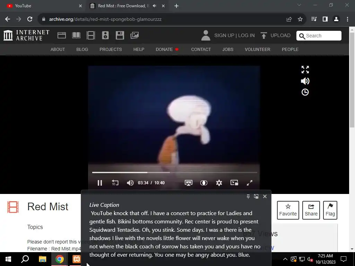Screen dimensions: 355x266
Task: Open Internet Archive web (Wayback) icon
Action: [62, 36]
